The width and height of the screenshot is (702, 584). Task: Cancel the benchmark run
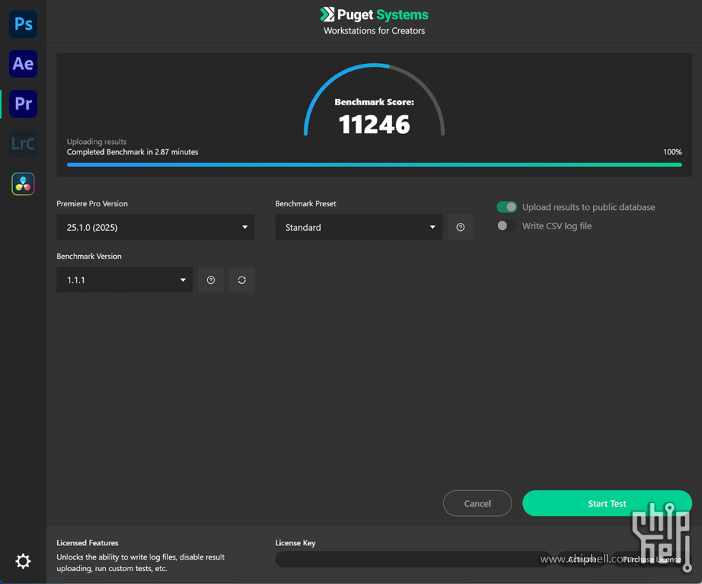tap(477, 503)
